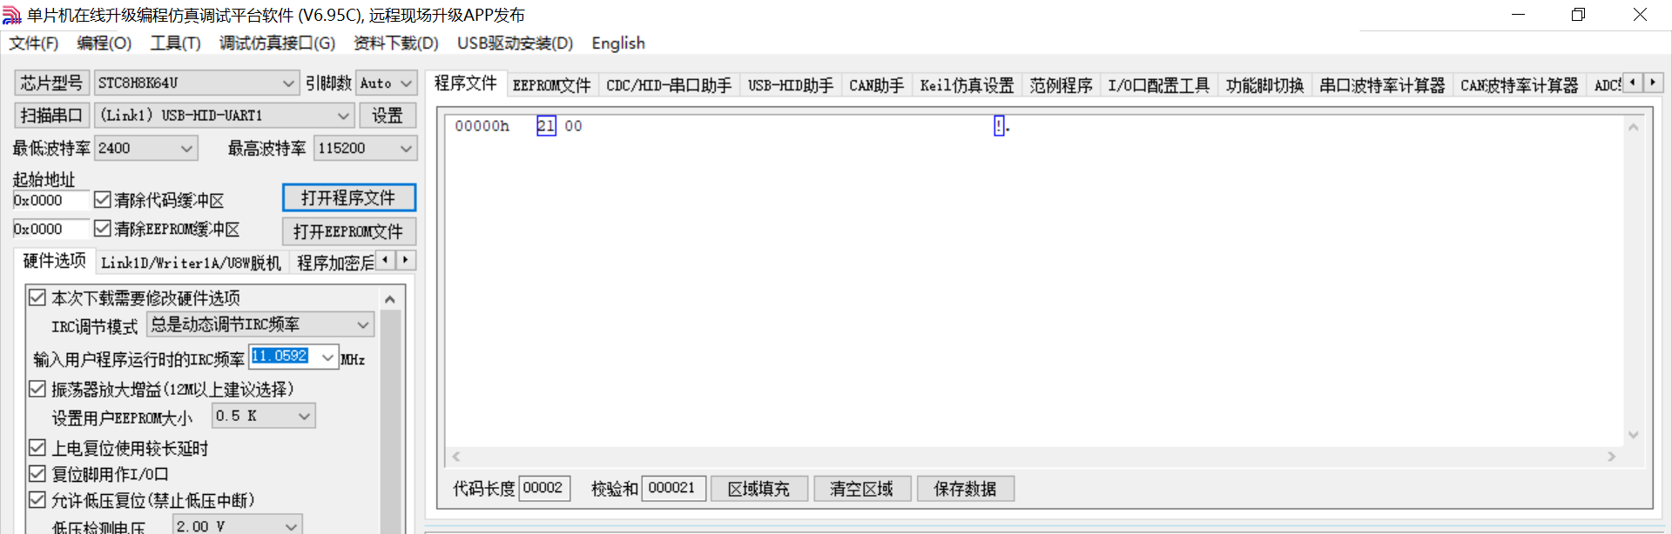This screenshot has height=534, width=1672.
Task: Switch to CDC/HID-串口助手 tab
Action: pos(669,85)
